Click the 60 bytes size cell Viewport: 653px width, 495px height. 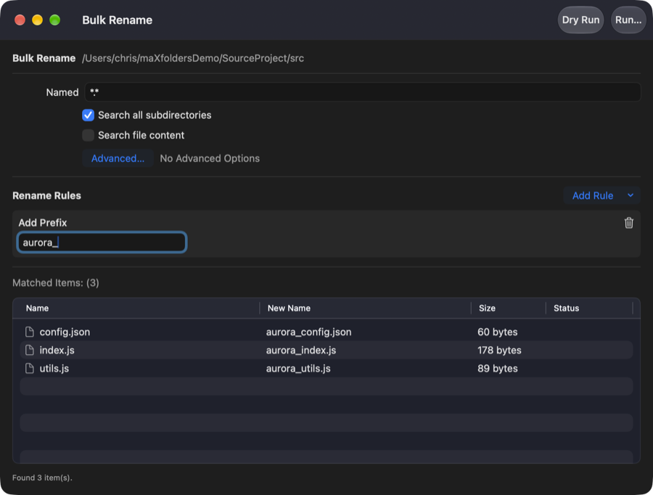(497, 332)
